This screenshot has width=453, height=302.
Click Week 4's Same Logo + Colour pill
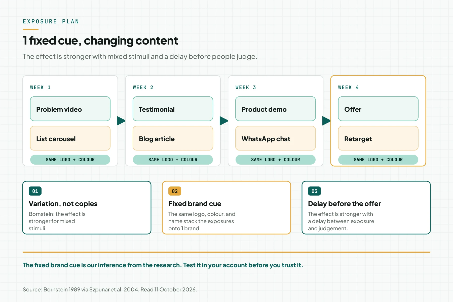378,160
